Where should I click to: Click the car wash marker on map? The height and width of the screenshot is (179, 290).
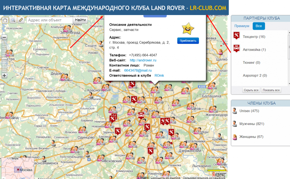[141, 116]
